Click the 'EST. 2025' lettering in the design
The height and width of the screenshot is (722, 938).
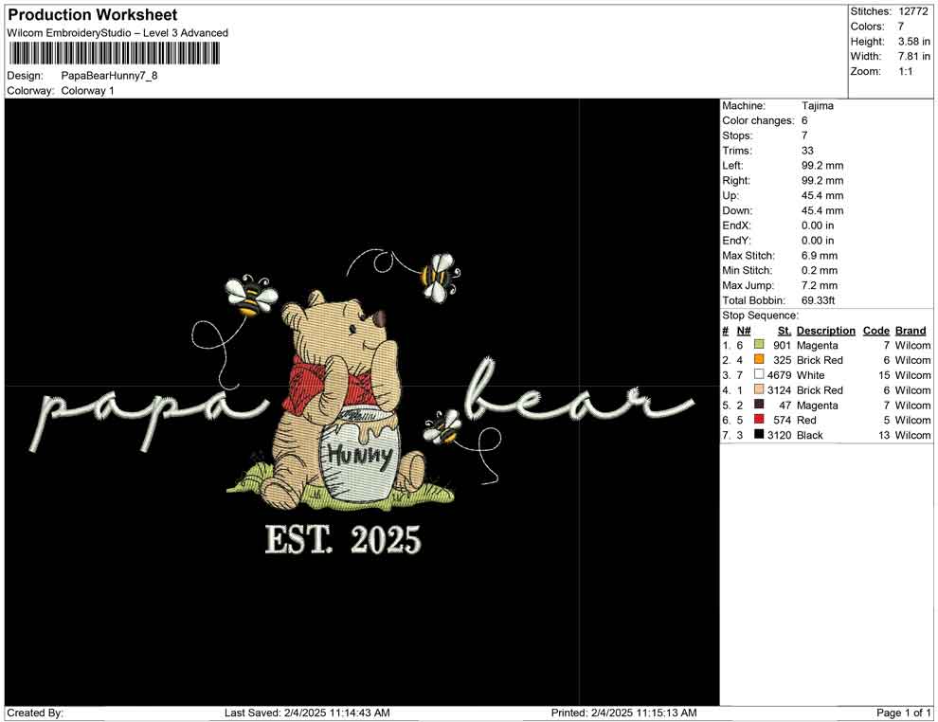tap(343, 539)
